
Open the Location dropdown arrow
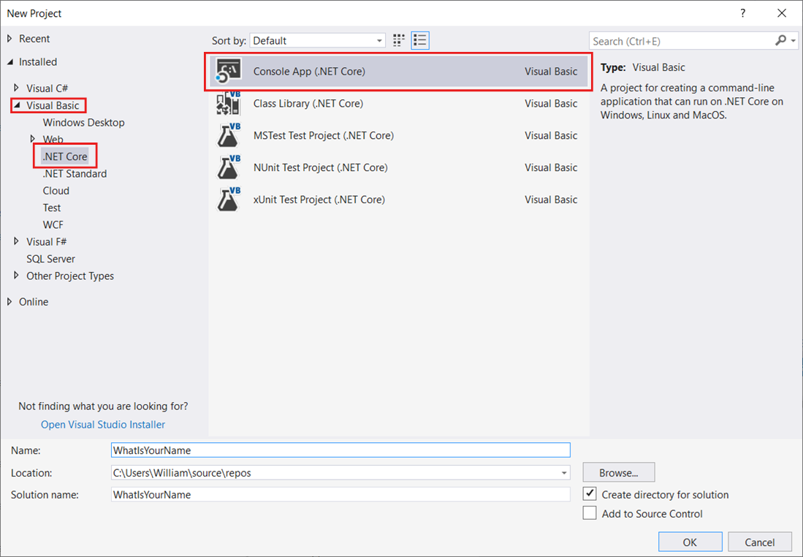pyautogui.click(x=563, y=472)
